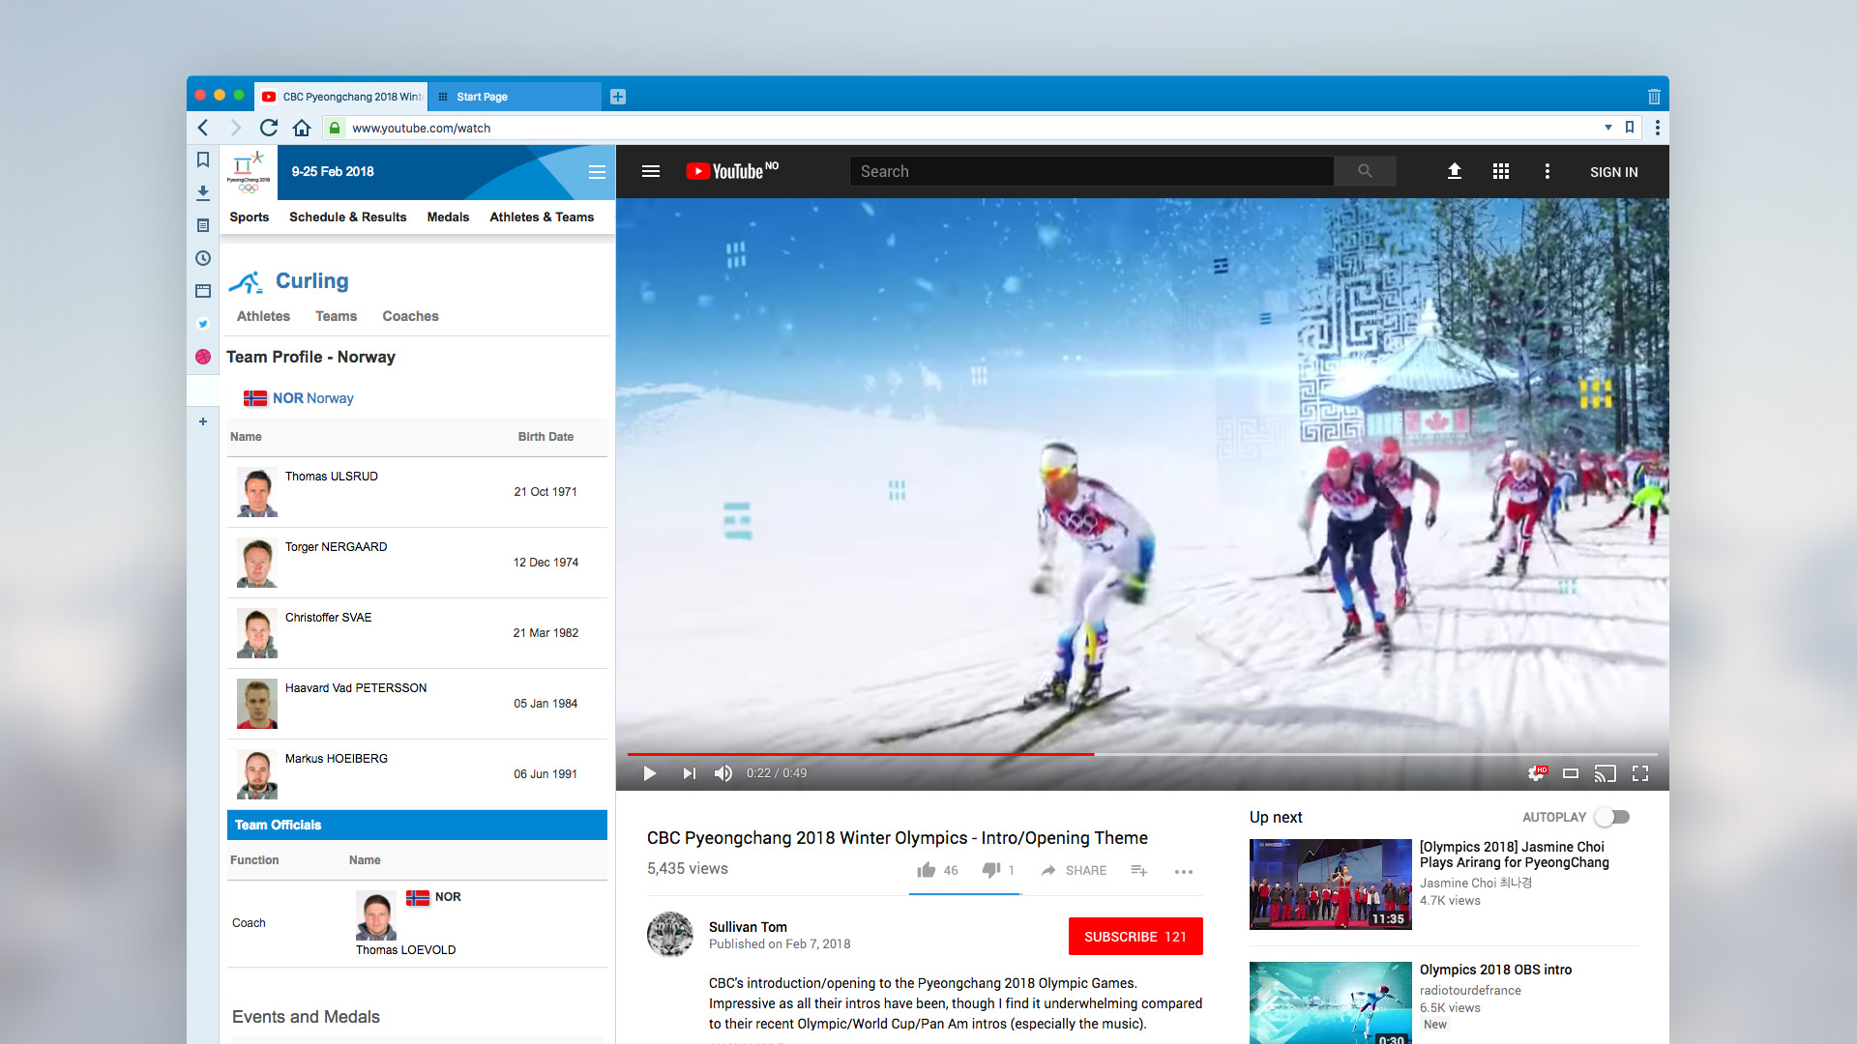The image size is (1857, 1044).
Task: Open Thomas ULSRUD athlete profile
Action: tap(332, 477)
